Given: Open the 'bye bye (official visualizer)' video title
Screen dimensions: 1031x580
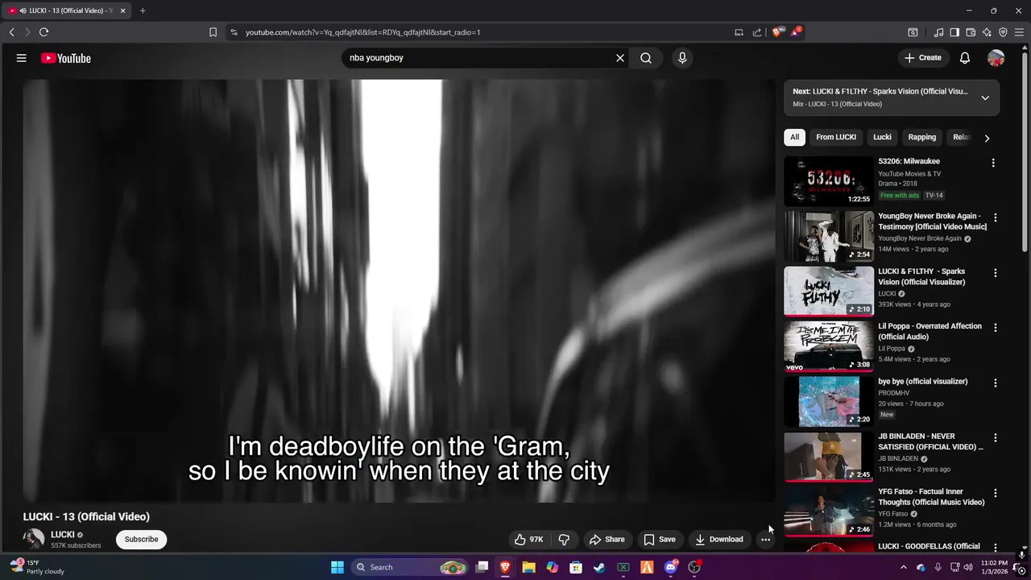Looking at the screenshot, I should click(923, 382).
